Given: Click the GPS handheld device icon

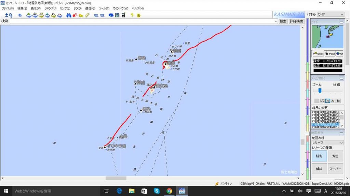Looking at the screenshot, I should [123, 15].
